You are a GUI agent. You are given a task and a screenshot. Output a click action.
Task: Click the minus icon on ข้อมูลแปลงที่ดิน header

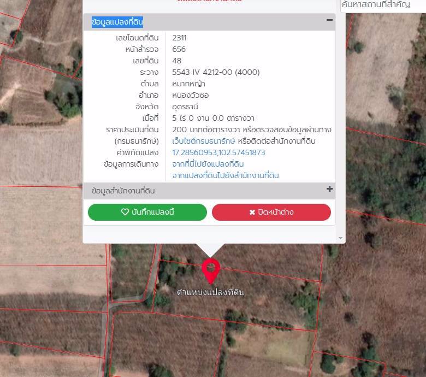click(x=329, y=20)
